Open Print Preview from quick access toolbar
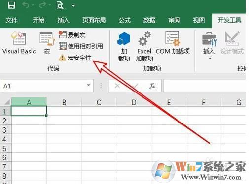Viewport: 249px width, 184px height. click(x=60, y=5)
